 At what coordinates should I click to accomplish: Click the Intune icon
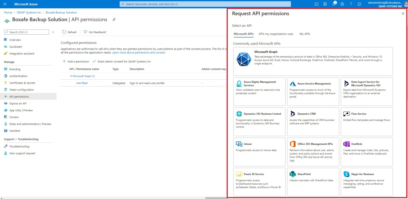click(x=239, y=144)
